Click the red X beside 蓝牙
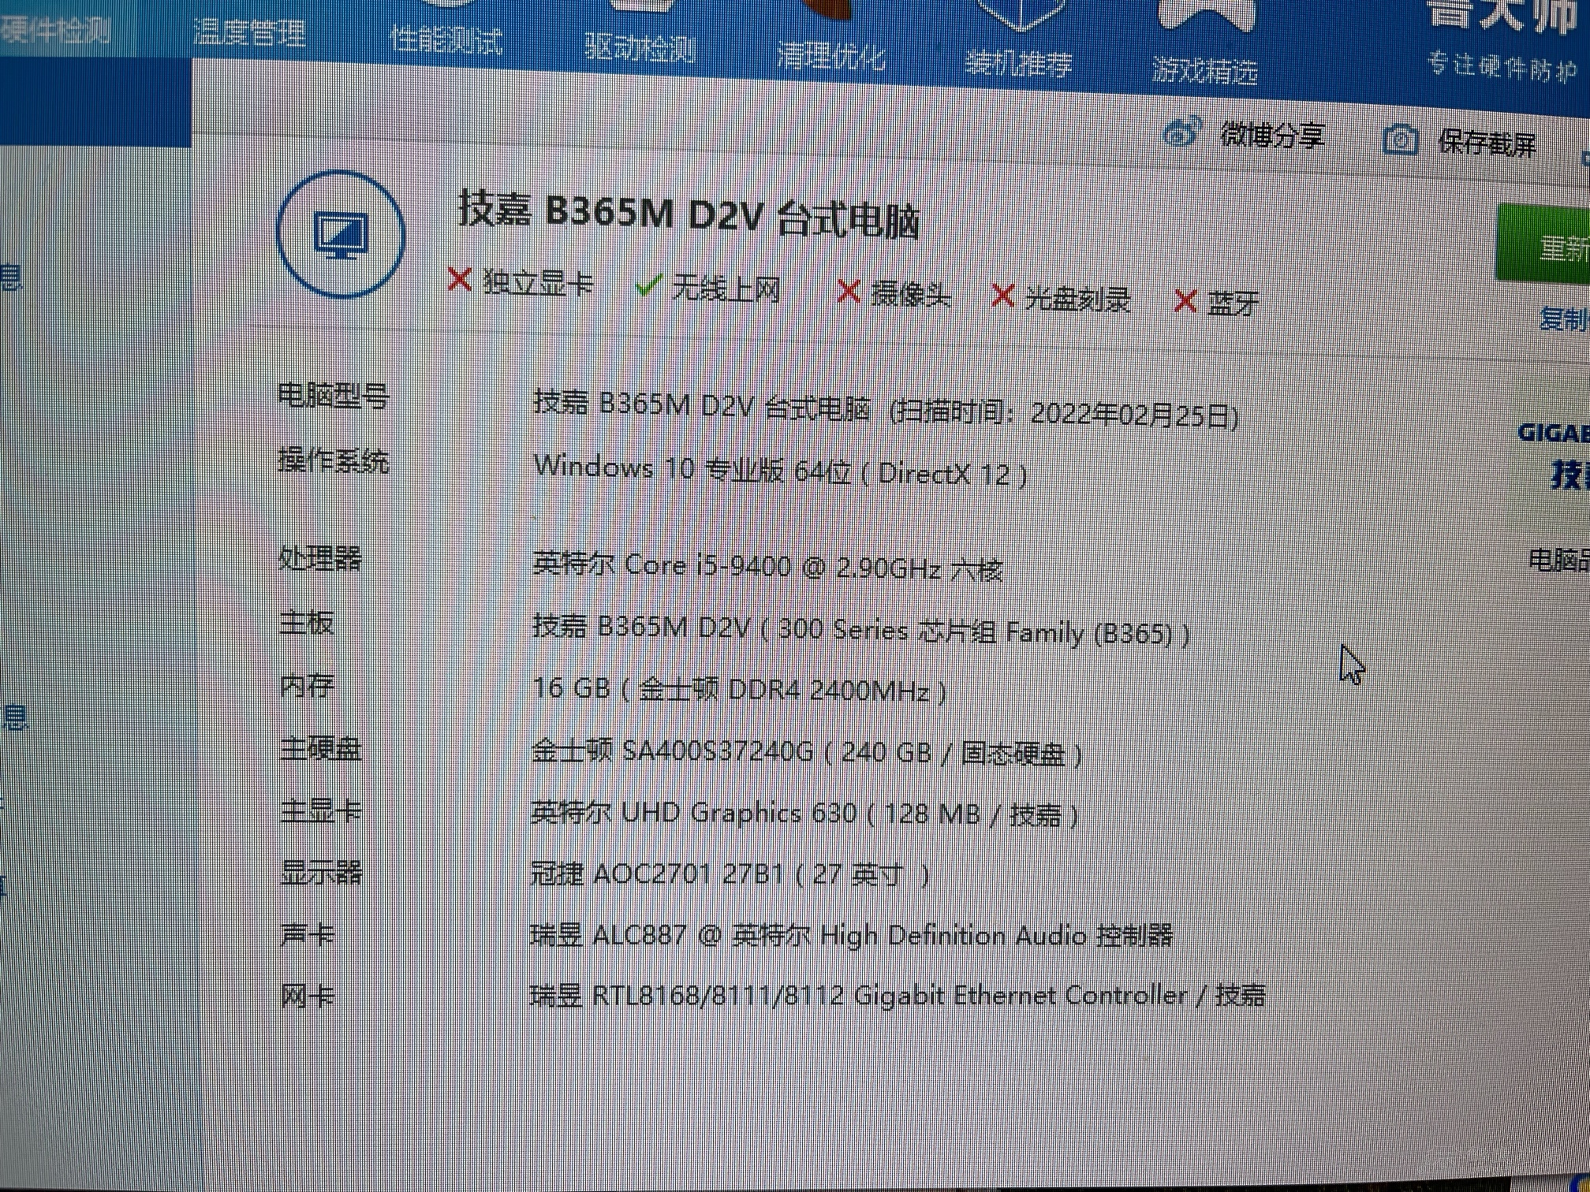The width and height of the screenshot is (1590, 1192). click(1185, 300)
